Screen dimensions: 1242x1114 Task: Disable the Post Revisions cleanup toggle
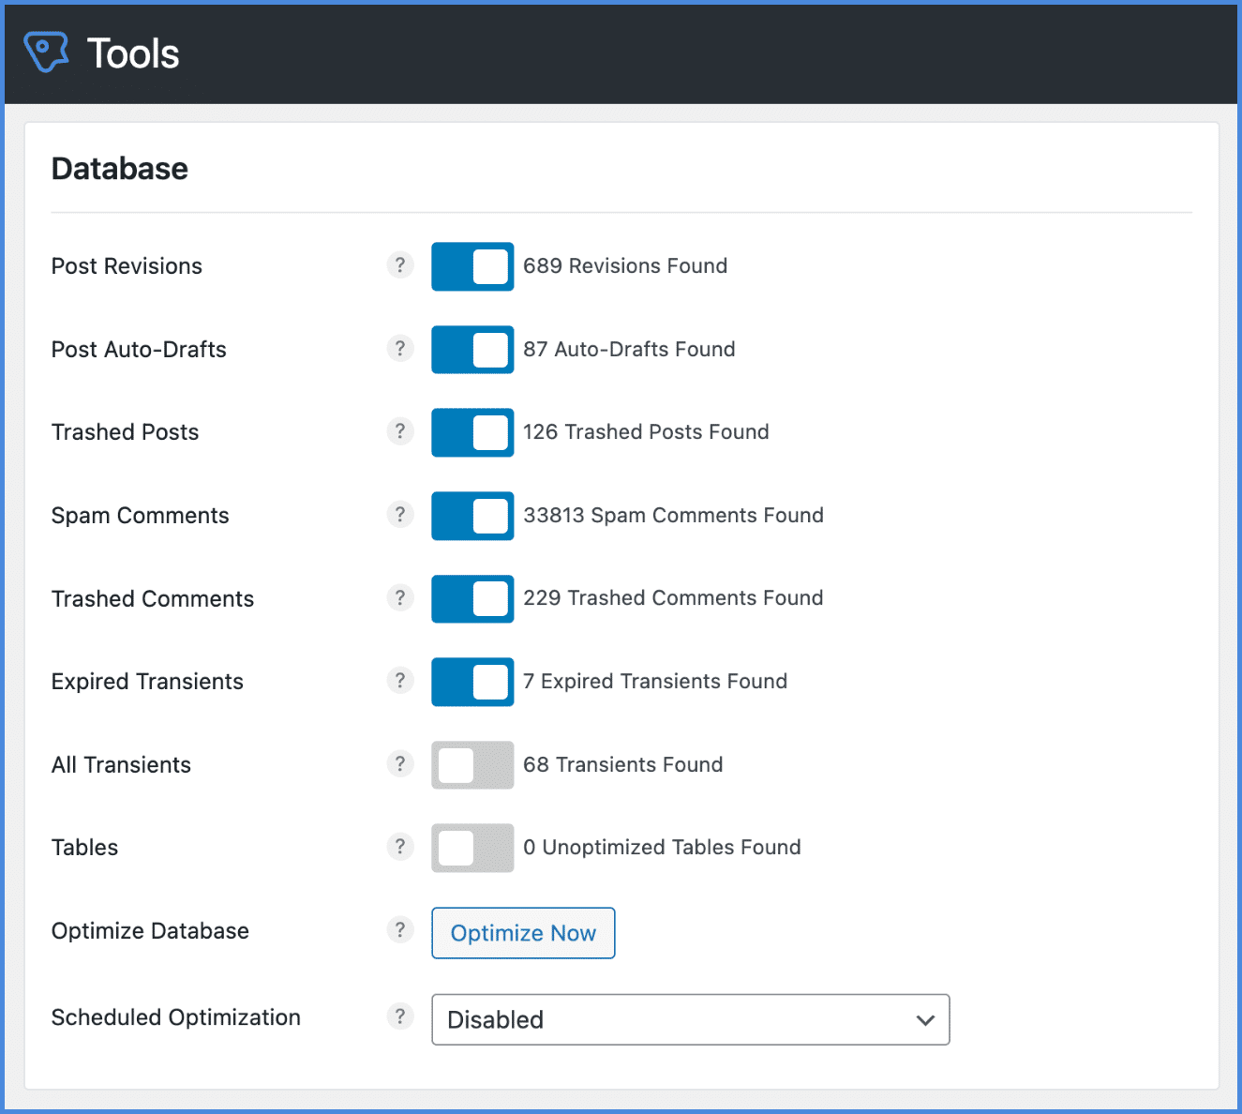click(471, 266)
